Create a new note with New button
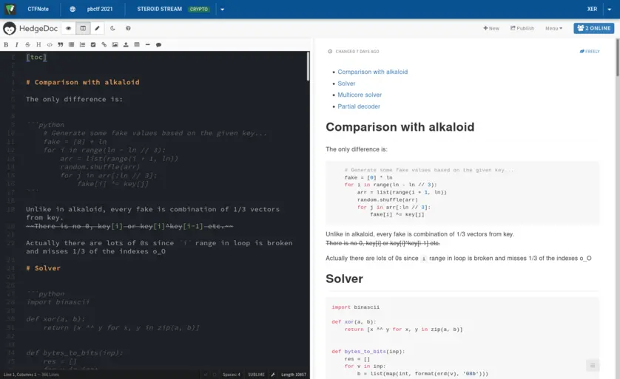This screenshot has height=379, width=620. (491, 28)
